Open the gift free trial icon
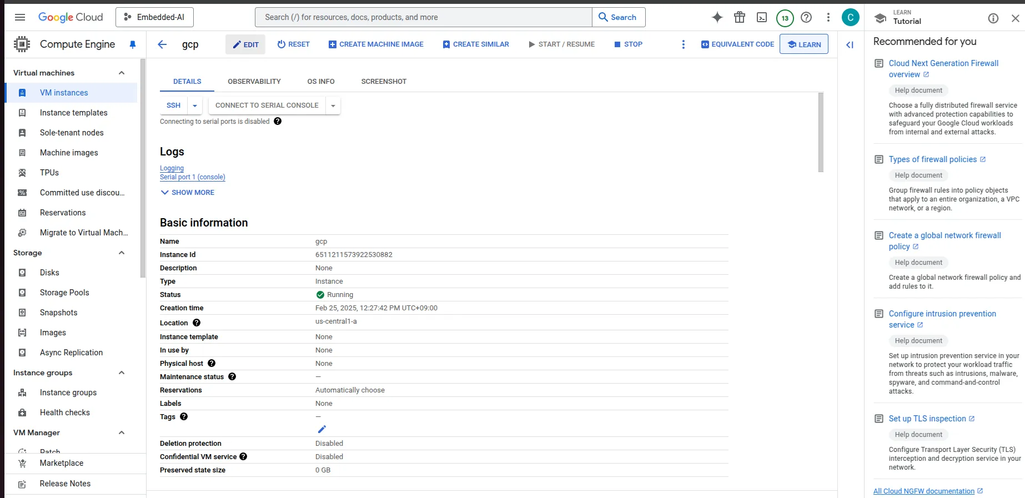The height and width of the screenshot is (498, 1025). point(740,17)
